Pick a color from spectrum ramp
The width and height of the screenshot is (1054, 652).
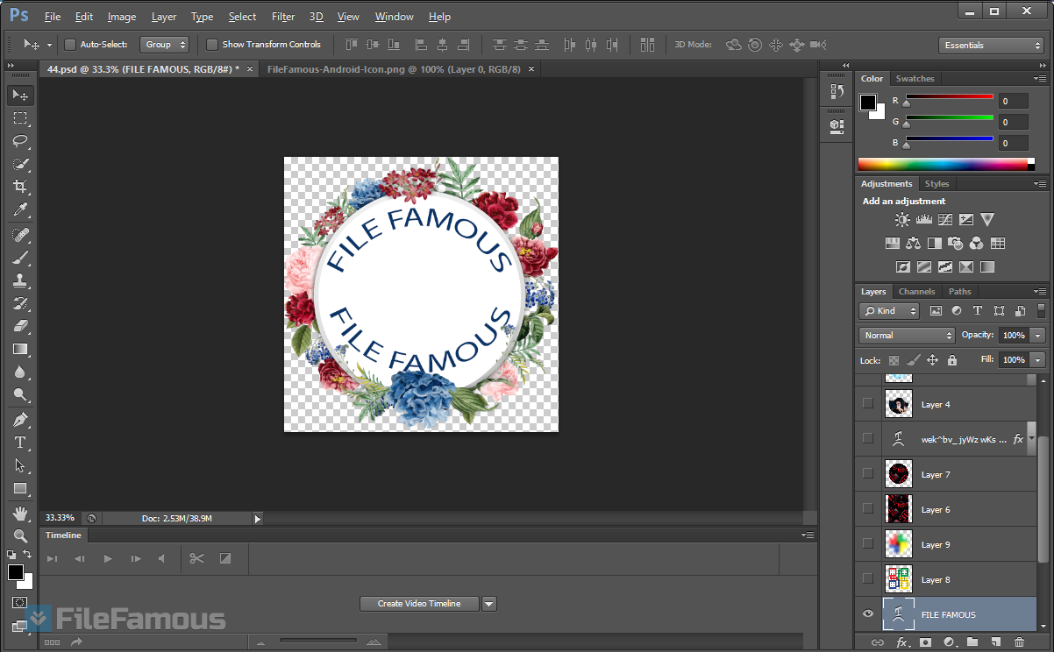pyautogui.click(x=943, y=164)
